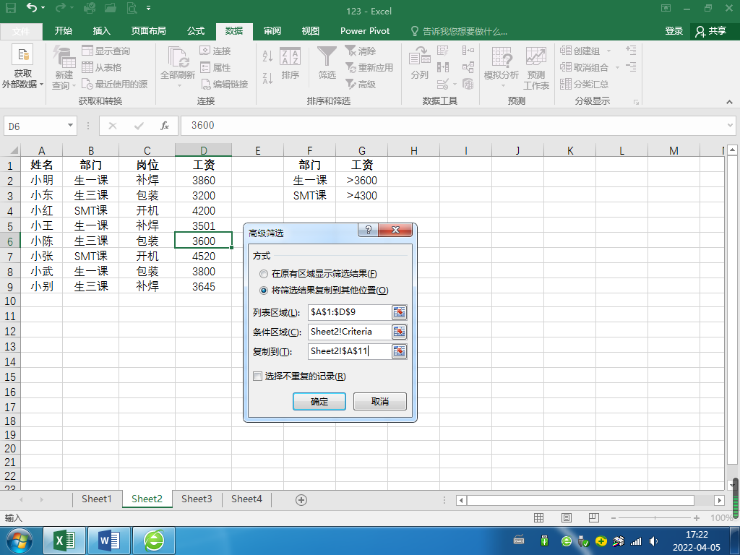This screenshot has height=555, width=740.
Task: Switch to Sheet3 worksheet tab
Action: (x=197, y=499)
